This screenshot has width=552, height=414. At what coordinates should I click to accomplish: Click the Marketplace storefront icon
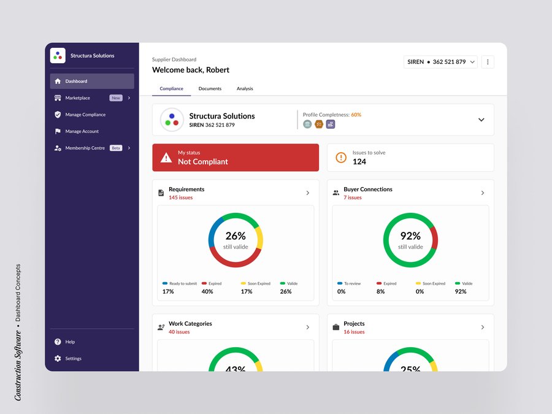[58, 98]
